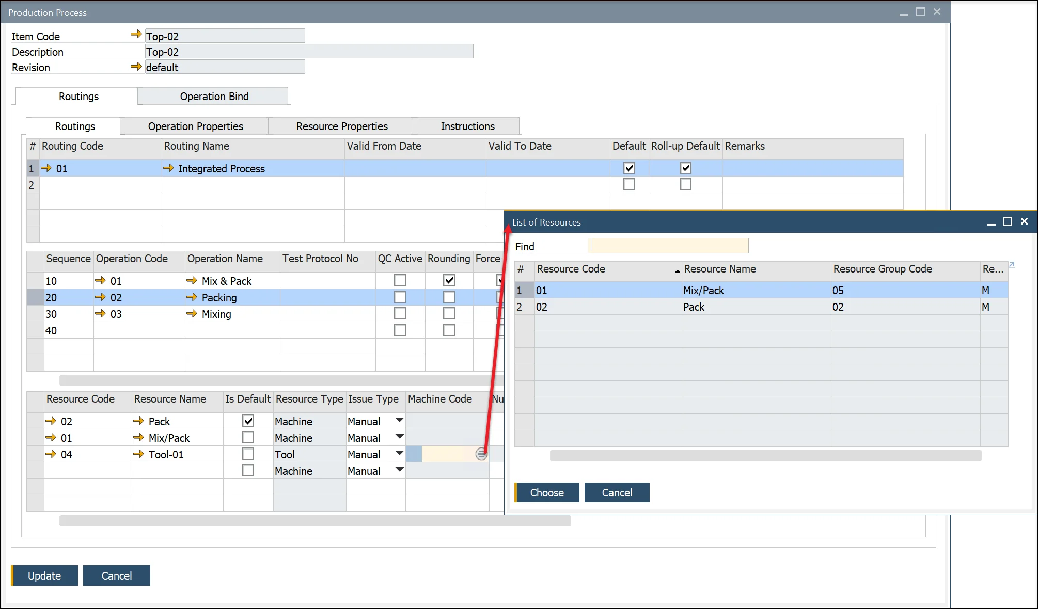Image resolution: width=1038 pixels, height=609 pixels.
Task: Click the link arrow beside Item Code
Action: point(136,35)
